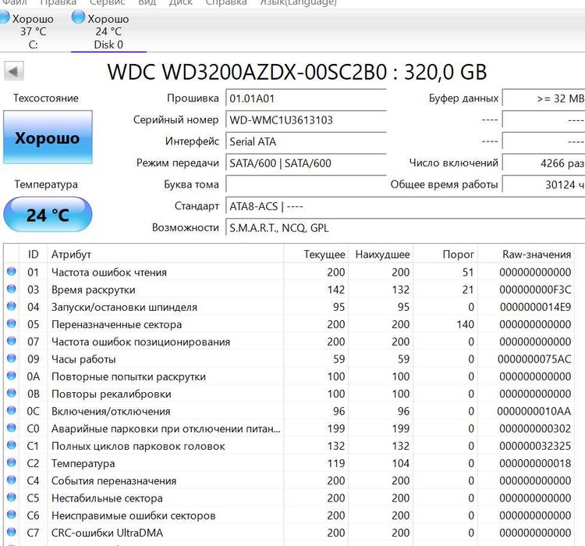585x546 pixels.
Task: Click the Прошивка field showing 01.01A01
Action: point(306,98)
